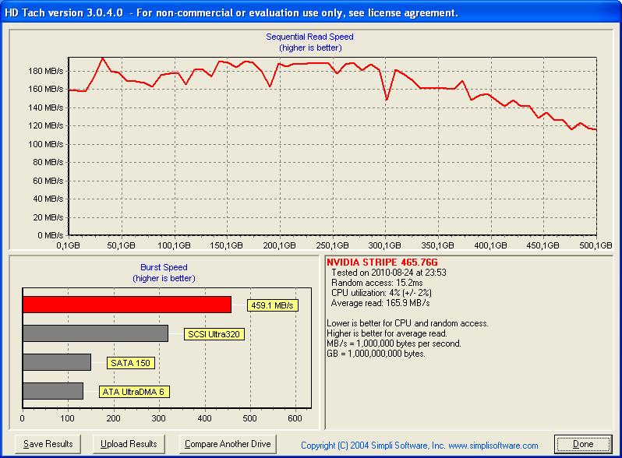Open Compare Another Drive
The image size is (622, 458).
(x=228, y=444)
